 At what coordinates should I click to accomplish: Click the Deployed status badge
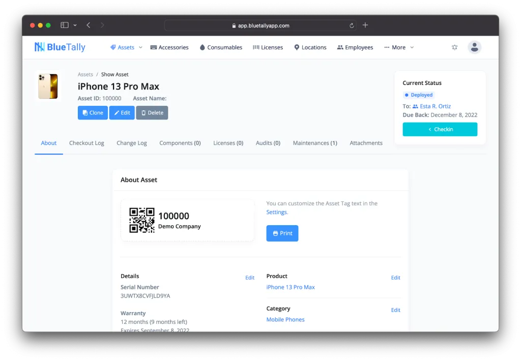tap(419, 95)
